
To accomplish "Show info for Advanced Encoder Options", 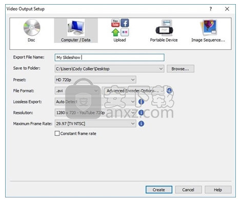I will coord(169,90).
